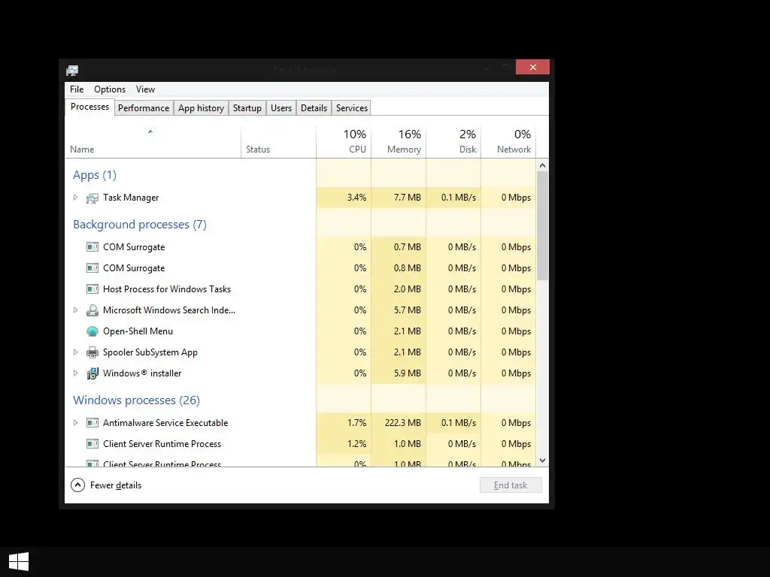Viewport: 770px width, 577px height.
Task: Click the Open-Shell Menu shell icon
Action: point(92,331)
